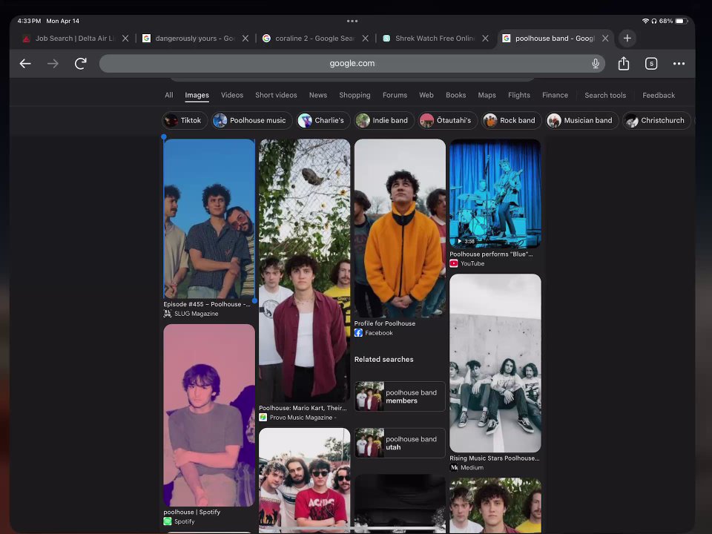Open the Facebook Profile for Poolhouse image

tap(400, 228)
